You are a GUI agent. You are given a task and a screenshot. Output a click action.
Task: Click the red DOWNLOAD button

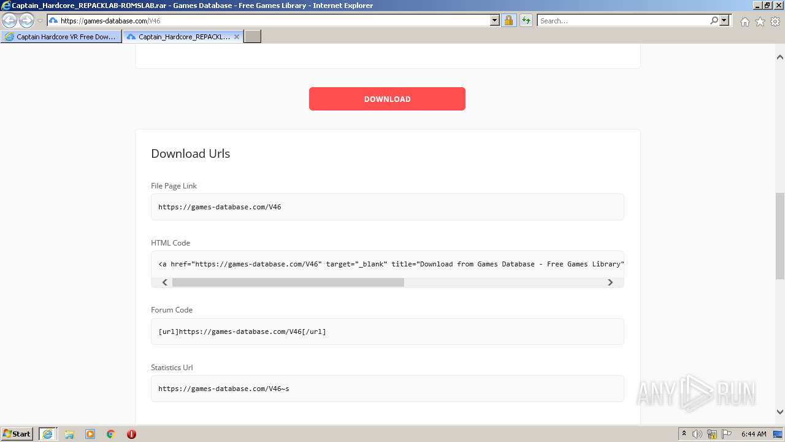[387, 99]
